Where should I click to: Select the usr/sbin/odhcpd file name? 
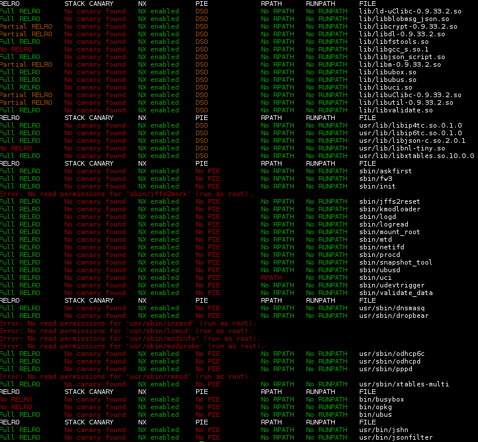390,362
